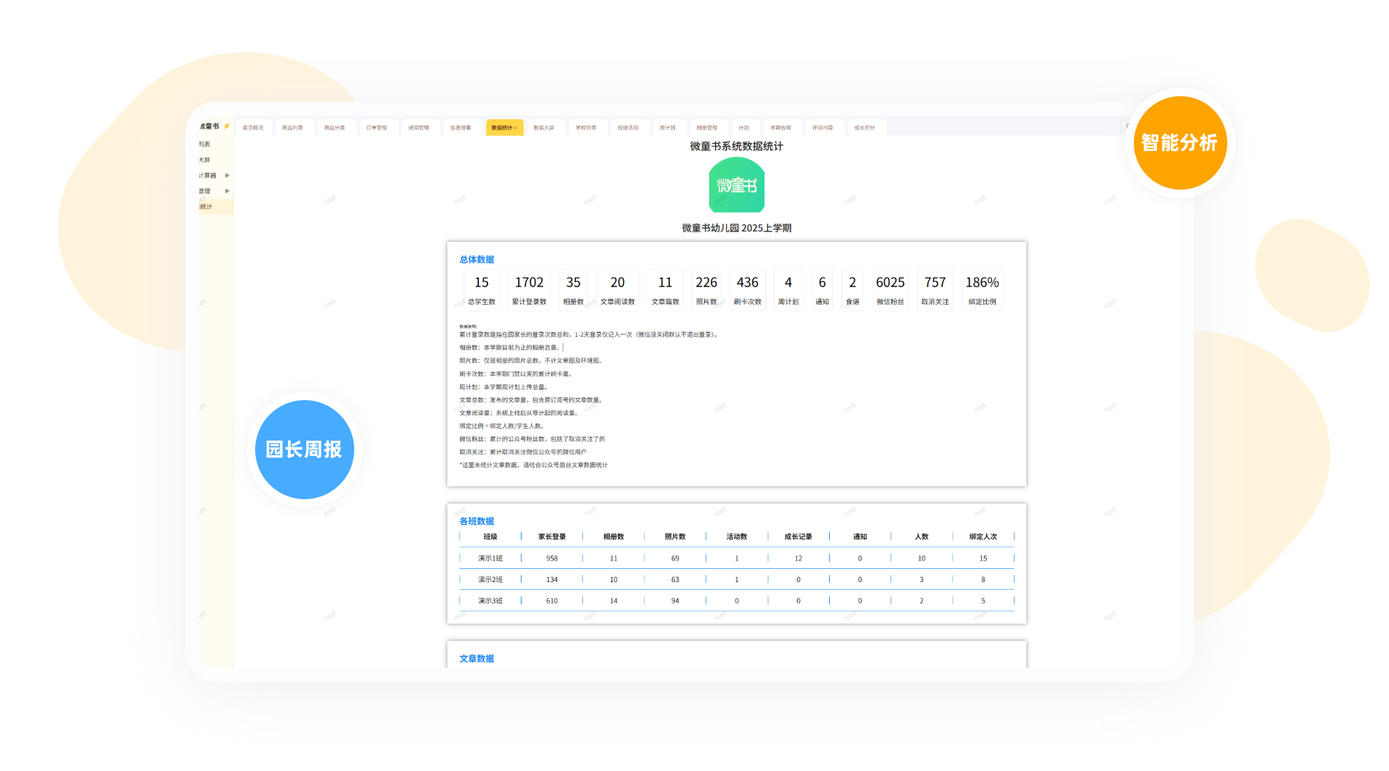Click the blue 园长周报 circle badge

[304, 449]
